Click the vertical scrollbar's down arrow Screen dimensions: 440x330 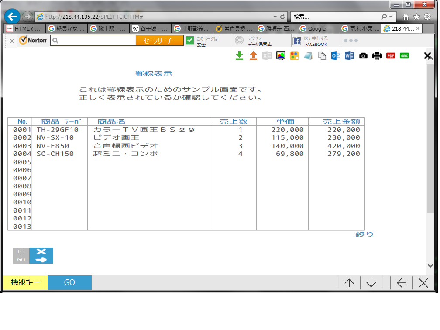(x=430, y=265)
